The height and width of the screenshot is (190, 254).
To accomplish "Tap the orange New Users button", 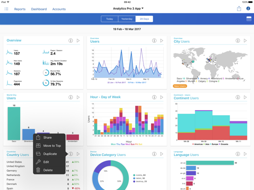I will click(180, 86).
